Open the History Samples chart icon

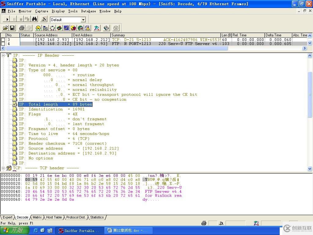[x=66, y=28]
